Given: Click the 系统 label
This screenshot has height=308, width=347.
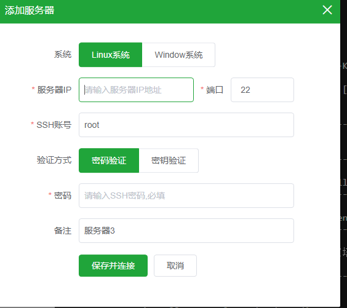Looking at the screenshot, I should tap(63, 54).
